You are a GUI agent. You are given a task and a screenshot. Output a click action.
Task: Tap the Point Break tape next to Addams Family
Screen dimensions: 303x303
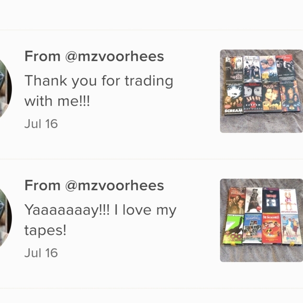click(268, 68)
